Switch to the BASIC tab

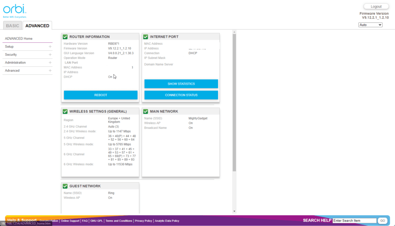[x=12, y=26]
